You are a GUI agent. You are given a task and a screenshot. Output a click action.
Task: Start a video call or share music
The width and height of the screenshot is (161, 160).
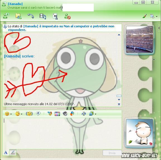click(x=43, y=16)
